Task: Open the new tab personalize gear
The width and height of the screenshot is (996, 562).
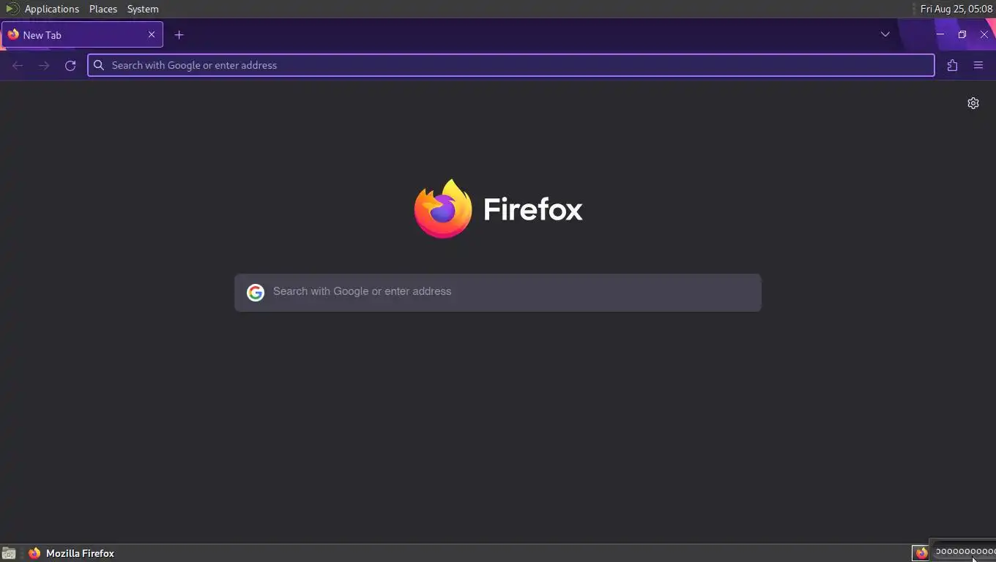Action: pyautogui.click(x=973, y=103)
